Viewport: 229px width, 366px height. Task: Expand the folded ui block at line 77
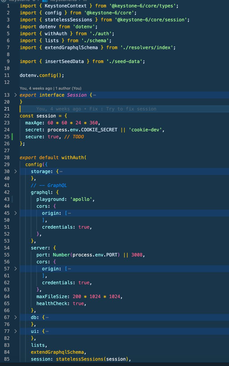pyautogui.click(x=15, y=331)
